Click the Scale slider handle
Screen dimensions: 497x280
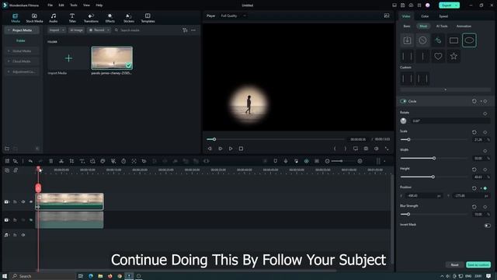click(408, 140)
